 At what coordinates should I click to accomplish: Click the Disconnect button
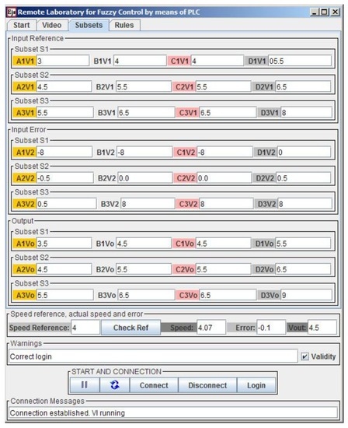pyautogui.click(x=207, y=385)
